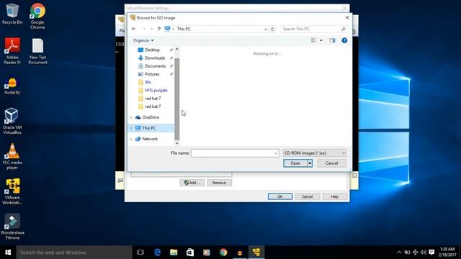Open File Explorer from the taskbar

point(174,253)
